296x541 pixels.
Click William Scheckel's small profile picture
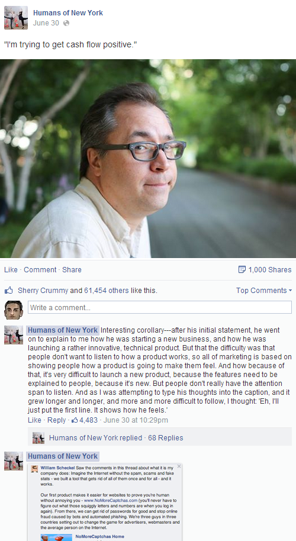point(34,469)
